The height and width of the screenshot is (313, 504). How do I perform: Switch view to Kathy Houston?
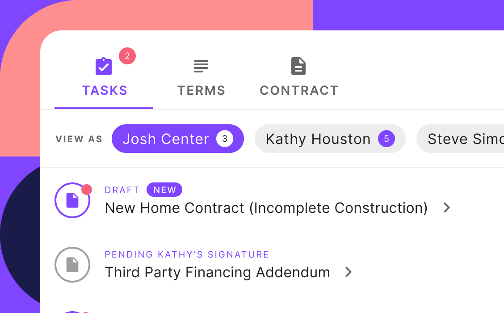(318, 139)
